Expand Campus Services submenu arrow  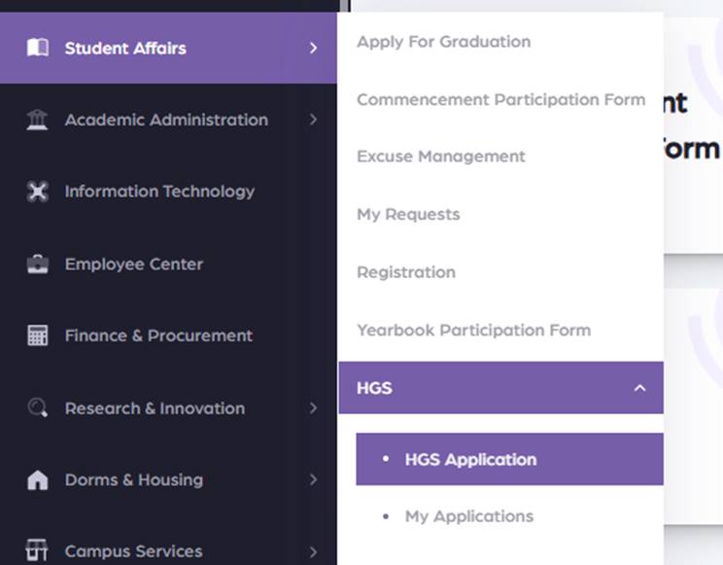pos(313,551)
